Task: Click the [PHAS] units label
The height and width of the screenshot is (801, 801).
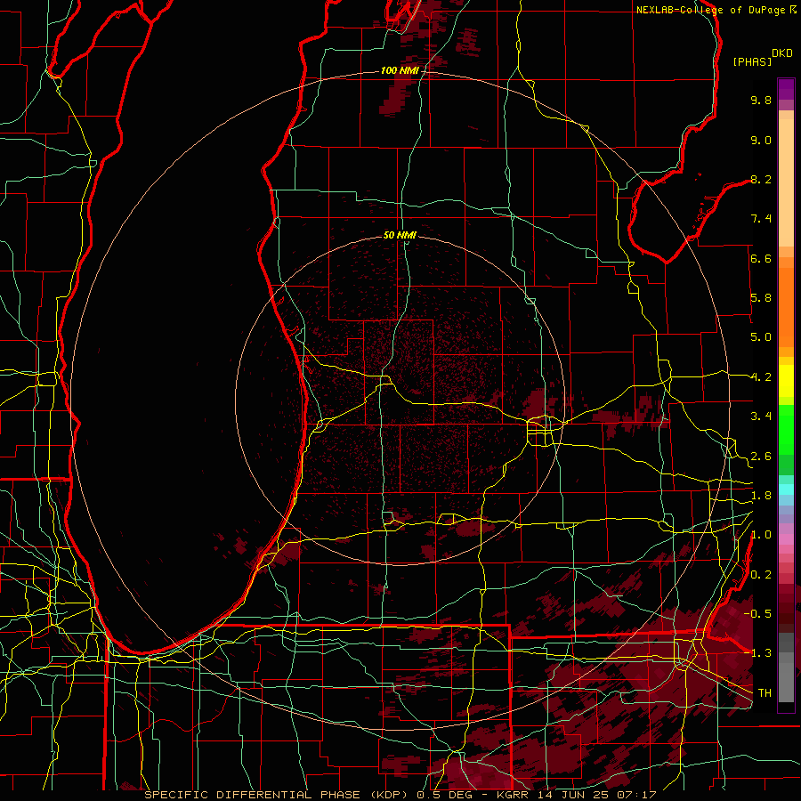Action: coord(752,62)
